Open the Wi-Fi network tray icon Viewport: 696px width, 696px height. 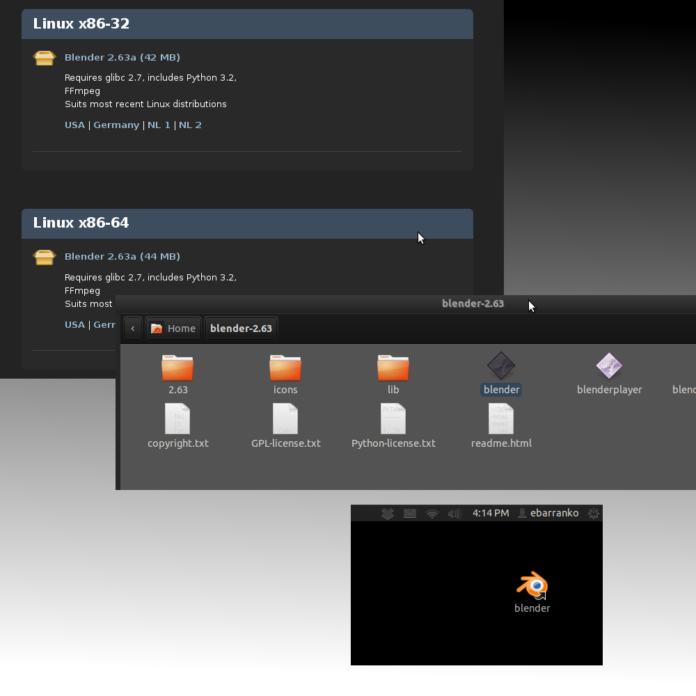(432, 514)
